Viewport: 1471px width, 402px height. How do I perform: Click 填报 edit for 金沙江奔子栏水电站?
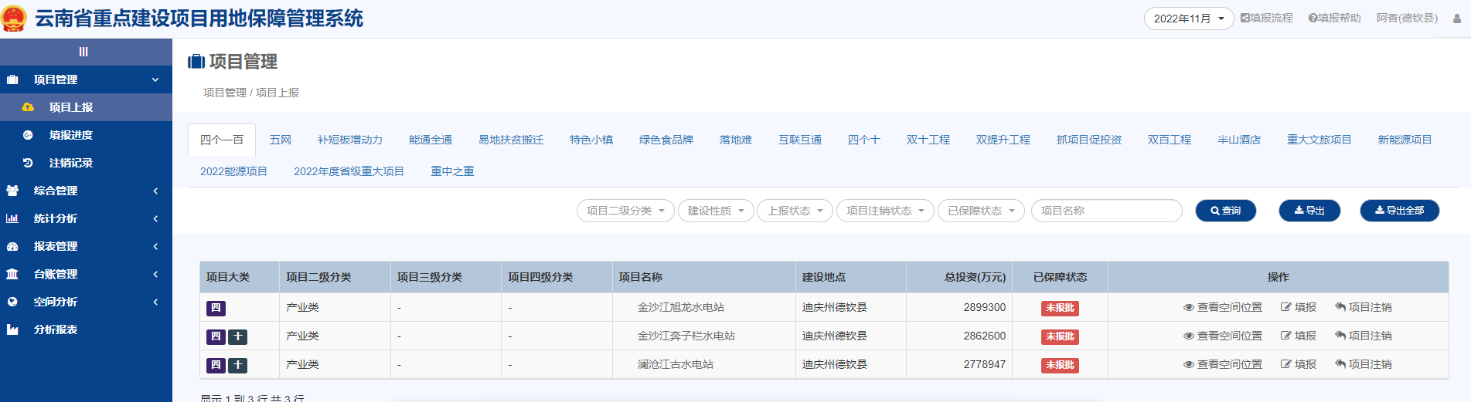click(1299, 336)
